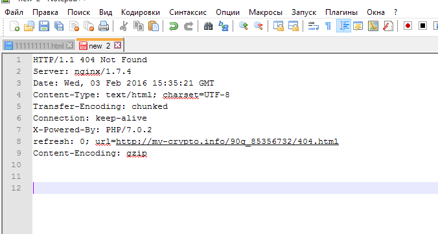This screenshot has height=234, width=438.
Task: Place cursor in empty line 12
Action: tap(235, 188)
